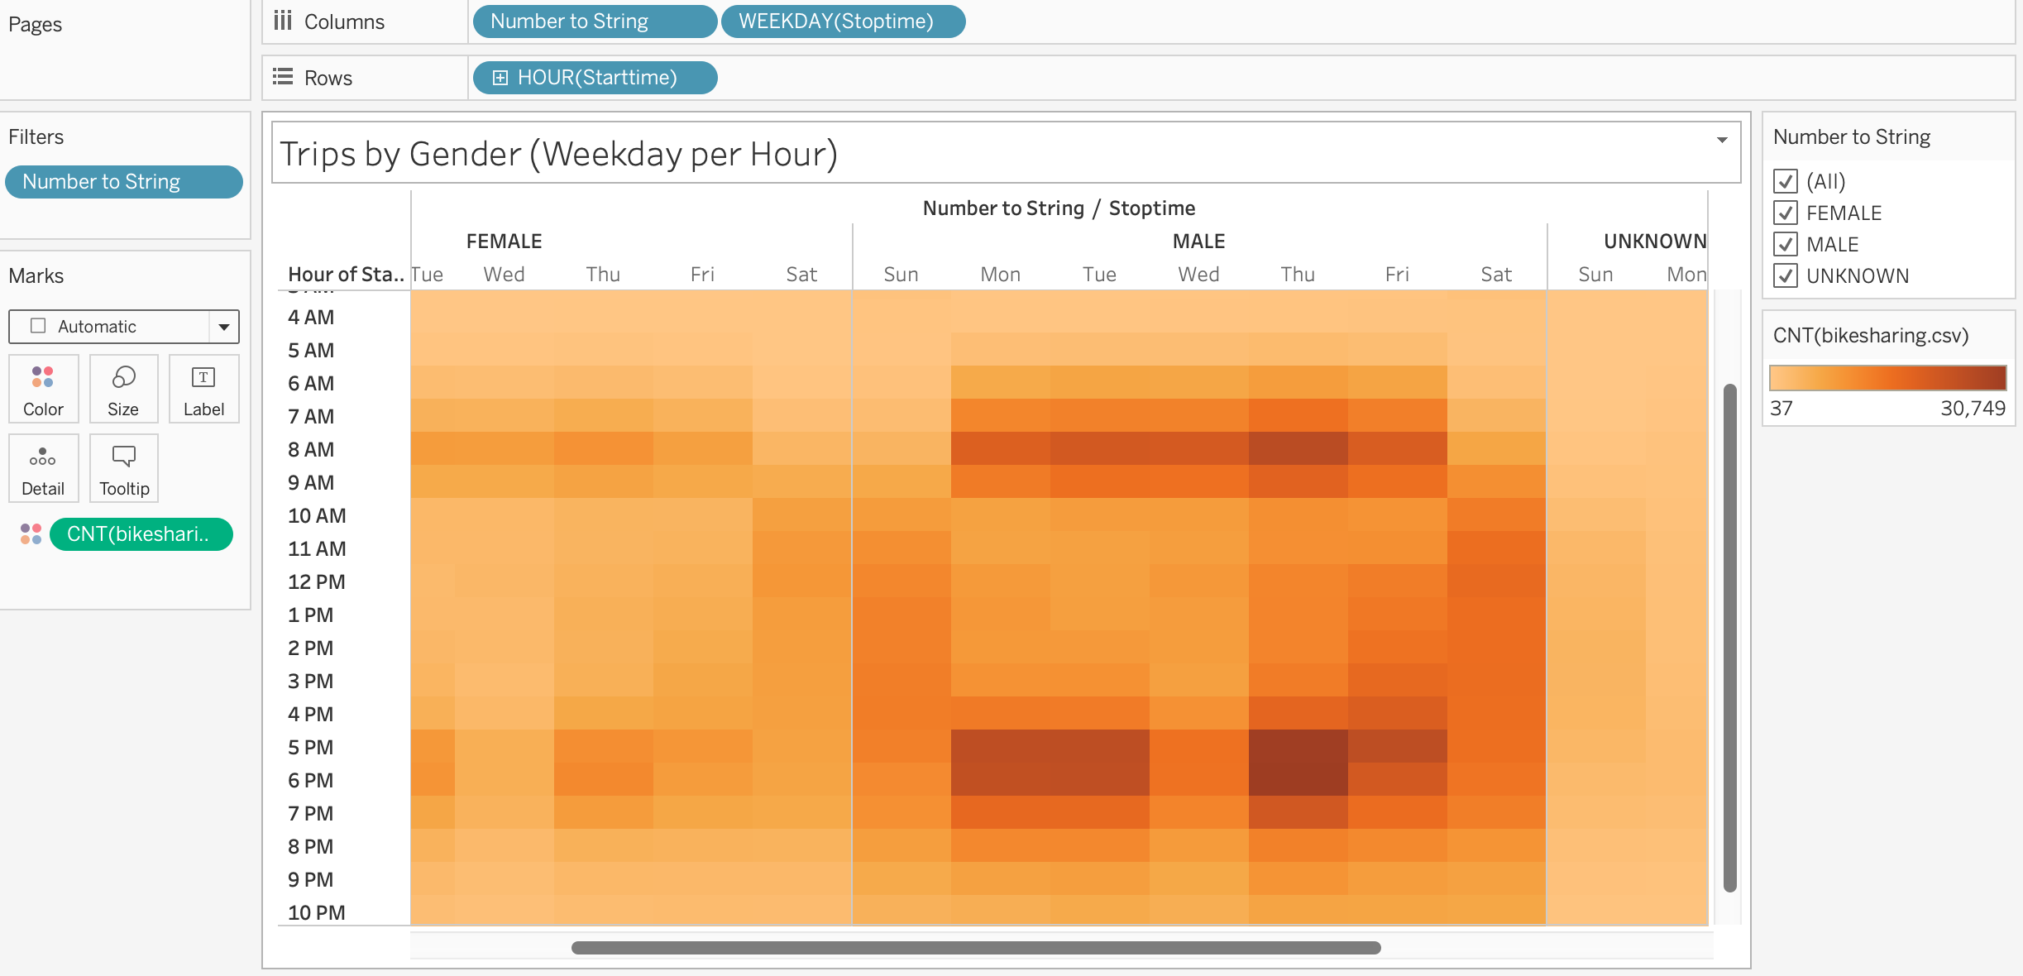Open the worksheet title dropdown menu

point(1721,141)
